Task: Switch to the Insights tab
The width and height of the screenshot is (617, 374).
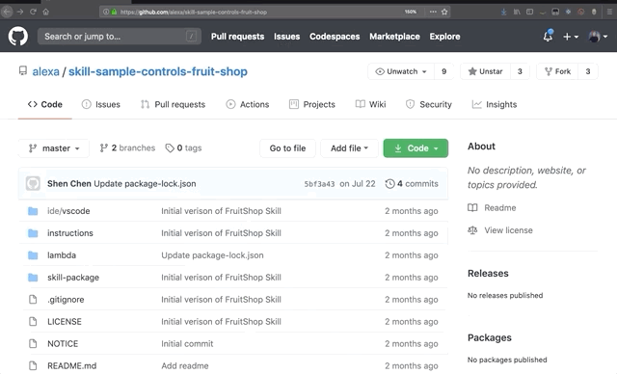Action: coord(495,105)
